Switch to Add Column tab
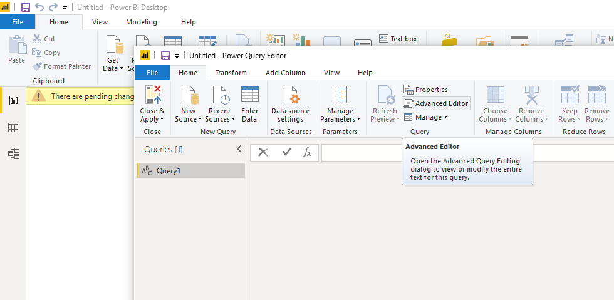614x300 pixels. pos(286,73)
